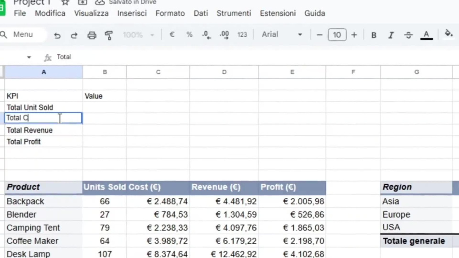
Task: Select column C header
Action: click(x=158, y=72)
